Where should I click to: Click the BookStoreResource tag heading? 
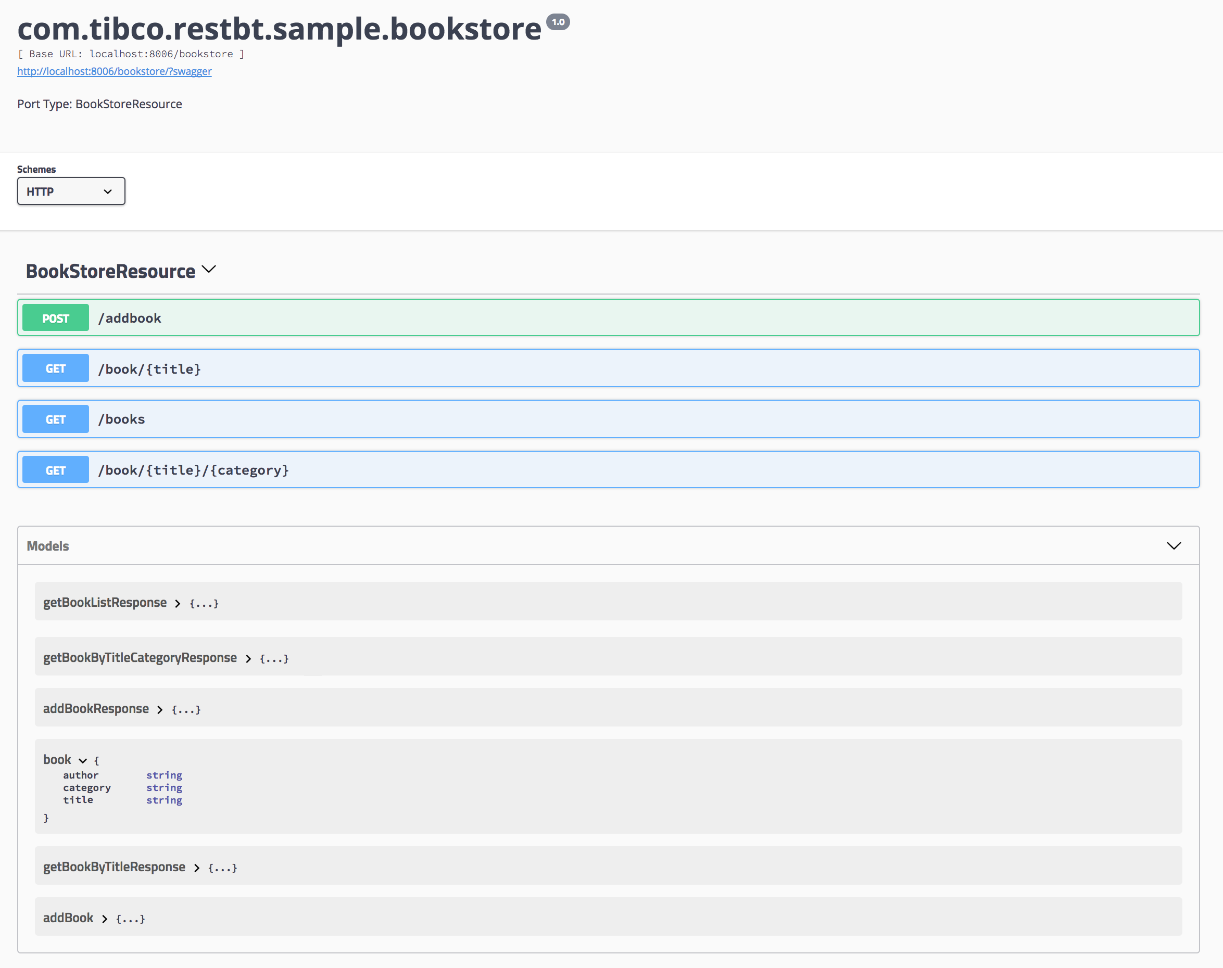click(110, 272)
